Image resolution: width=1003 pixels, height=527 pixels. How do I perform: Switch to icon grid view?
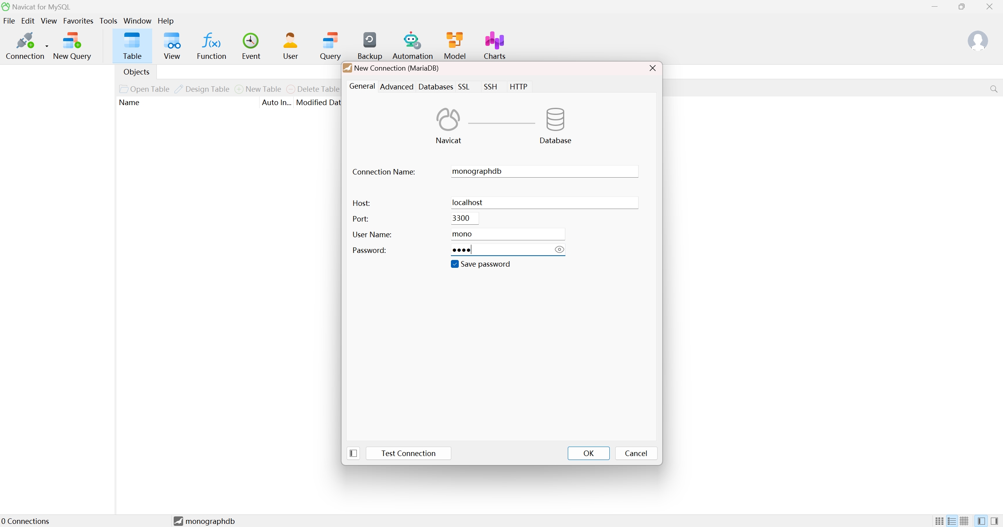[x=939, y=521]
